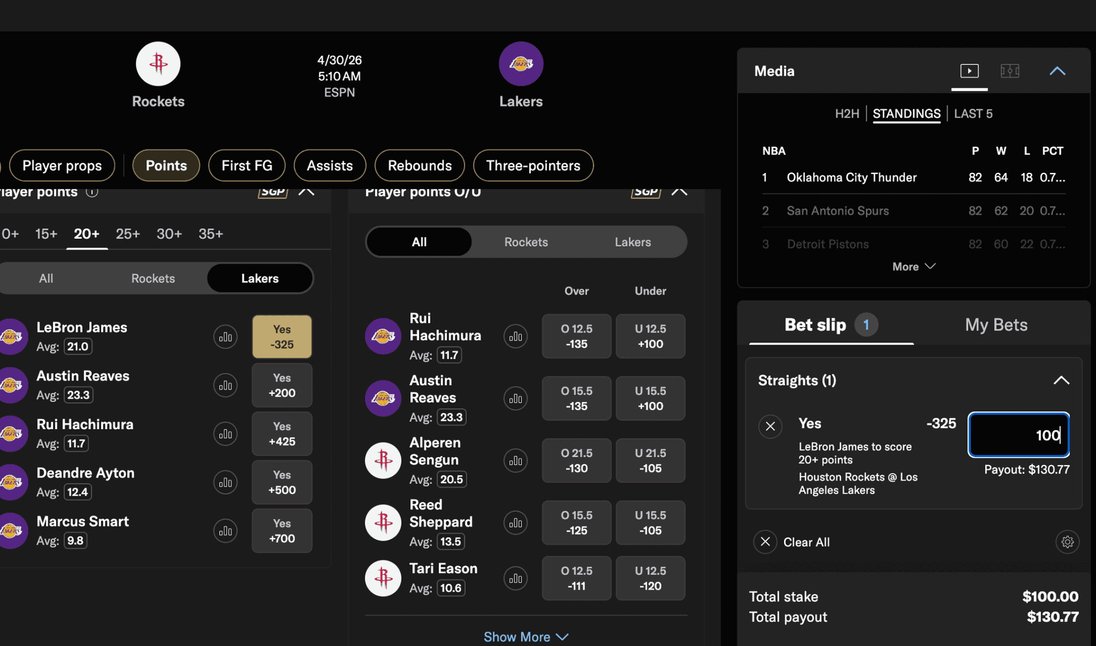Open stats chart for LeBron James
Viewport: 1096px width, 646px height.
pos(225,337)
